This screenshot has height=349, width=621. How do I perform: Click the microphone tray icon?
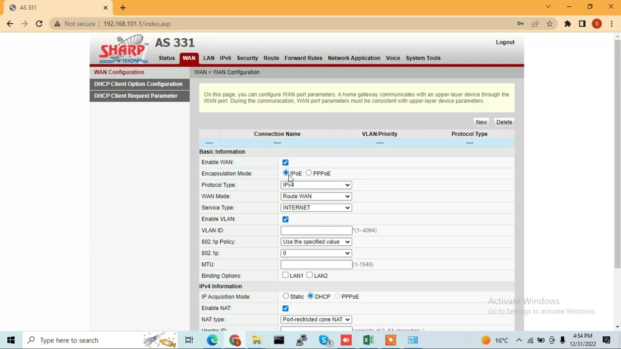click(x=562, y=340)
